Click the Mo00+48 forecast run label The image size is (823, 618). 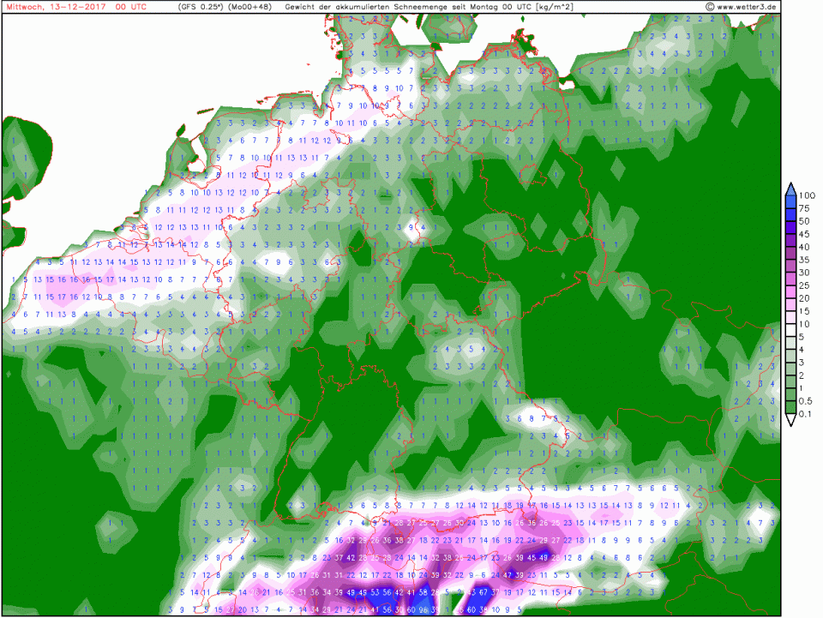point(250,7)
